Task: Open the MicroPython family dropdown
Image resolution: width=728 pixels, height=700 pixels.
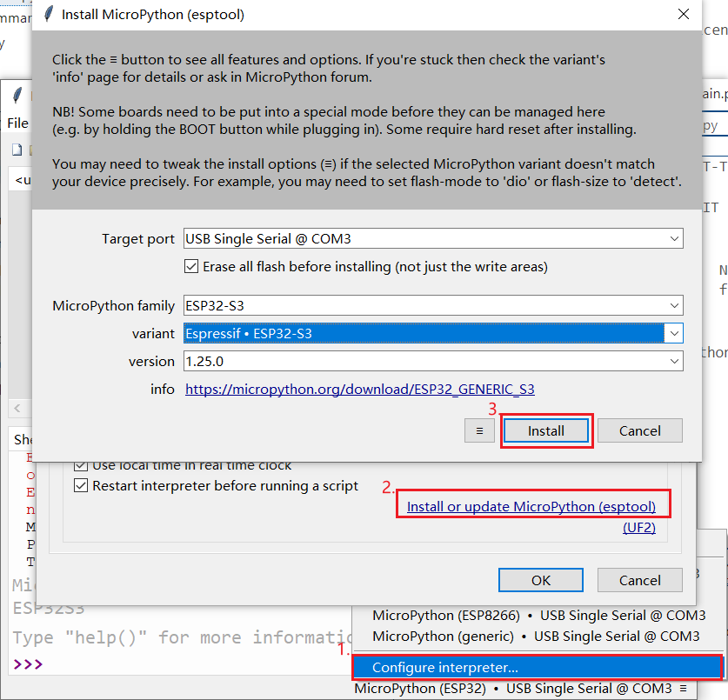Action: pyautogui.click(x=674, y=305)
